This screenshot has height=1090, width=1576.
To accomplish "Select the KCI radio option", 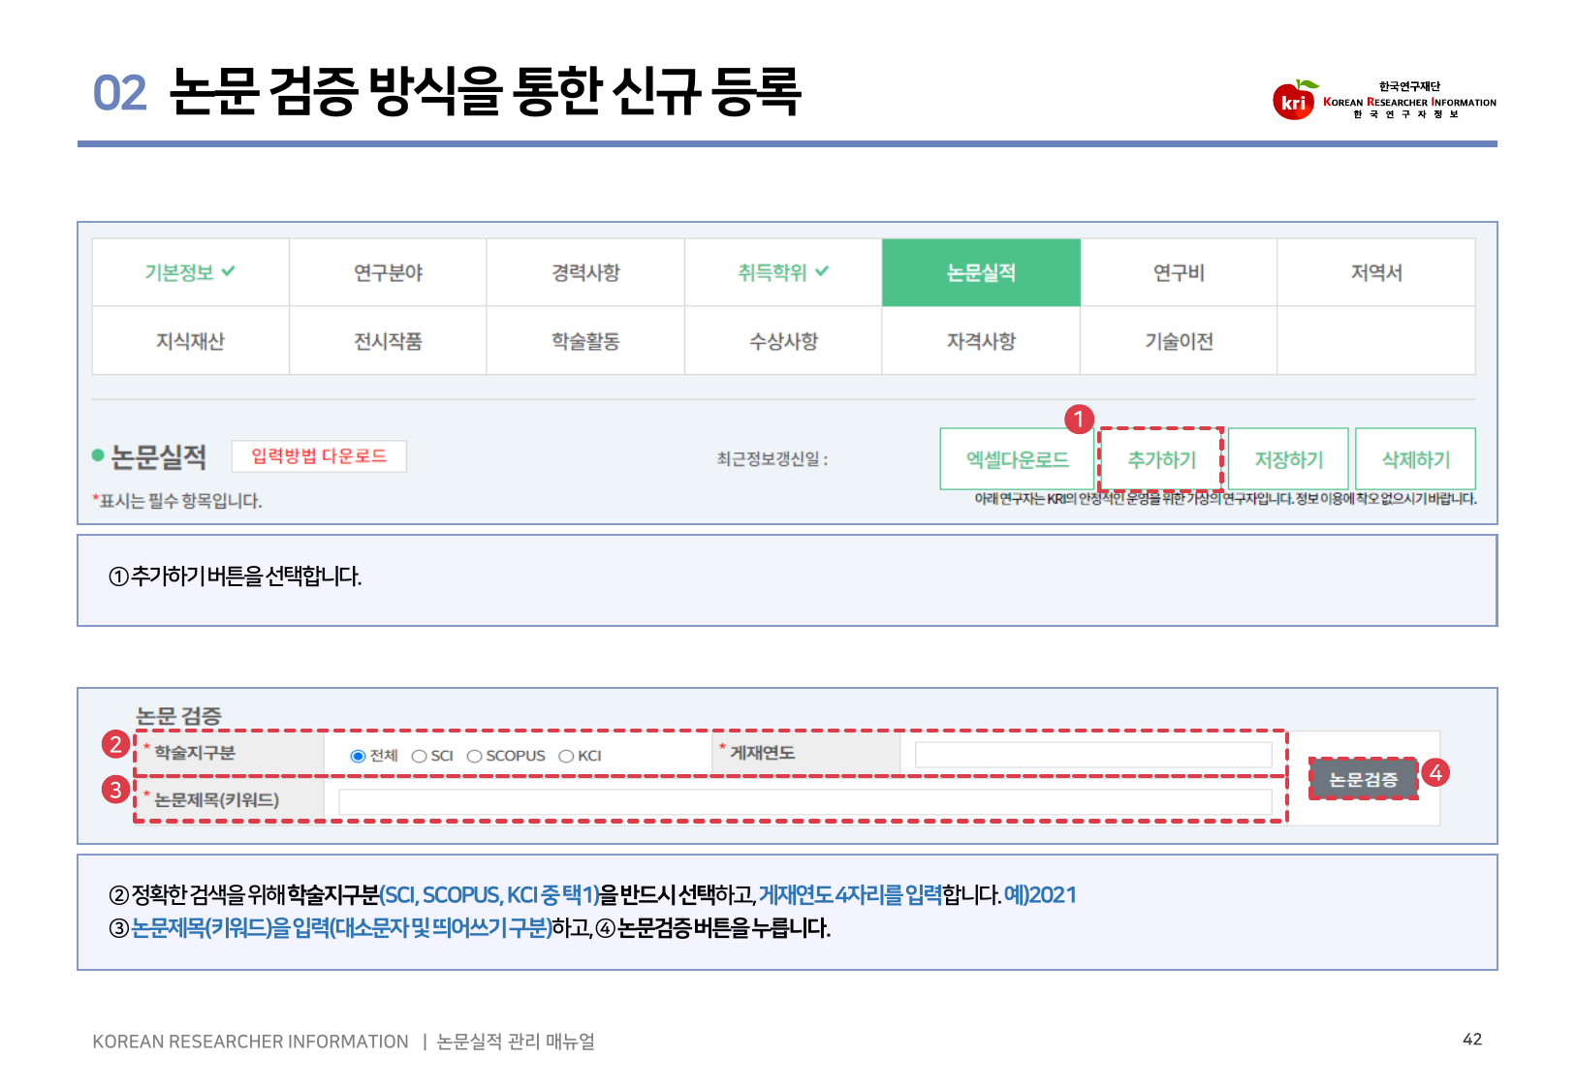I will tap(566, 757).
